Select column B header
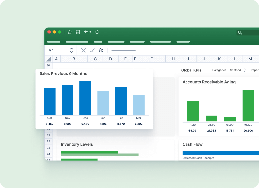This screenshot has height=188, width=259. tap(74, 59)
